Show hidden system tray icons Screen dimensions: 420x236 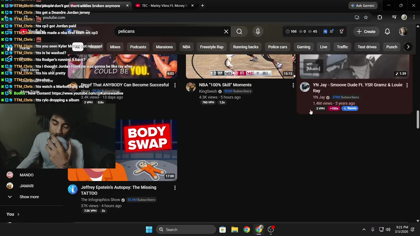click(364, 229)
